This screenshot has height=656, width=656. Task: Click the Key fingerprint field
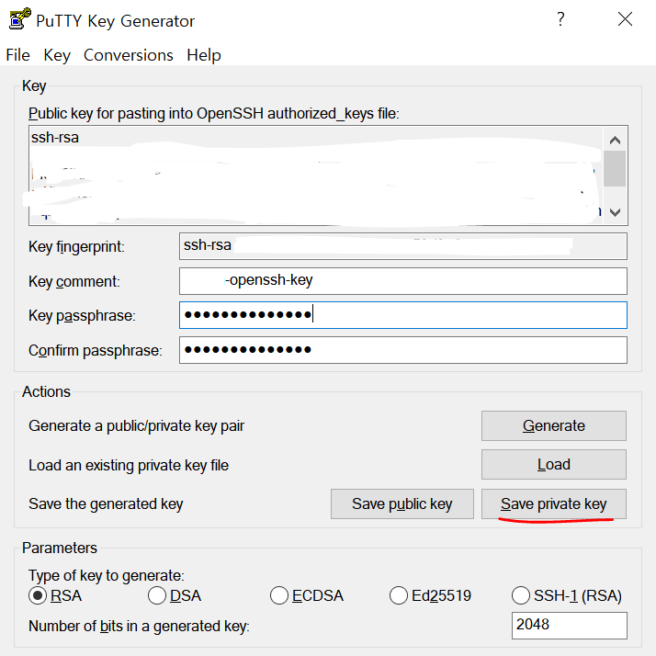[403, 246]
